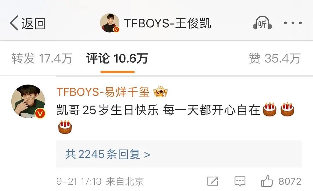Tap the reply speech bubble icon
Screen dimensions: 313x191
pos(240,181)
